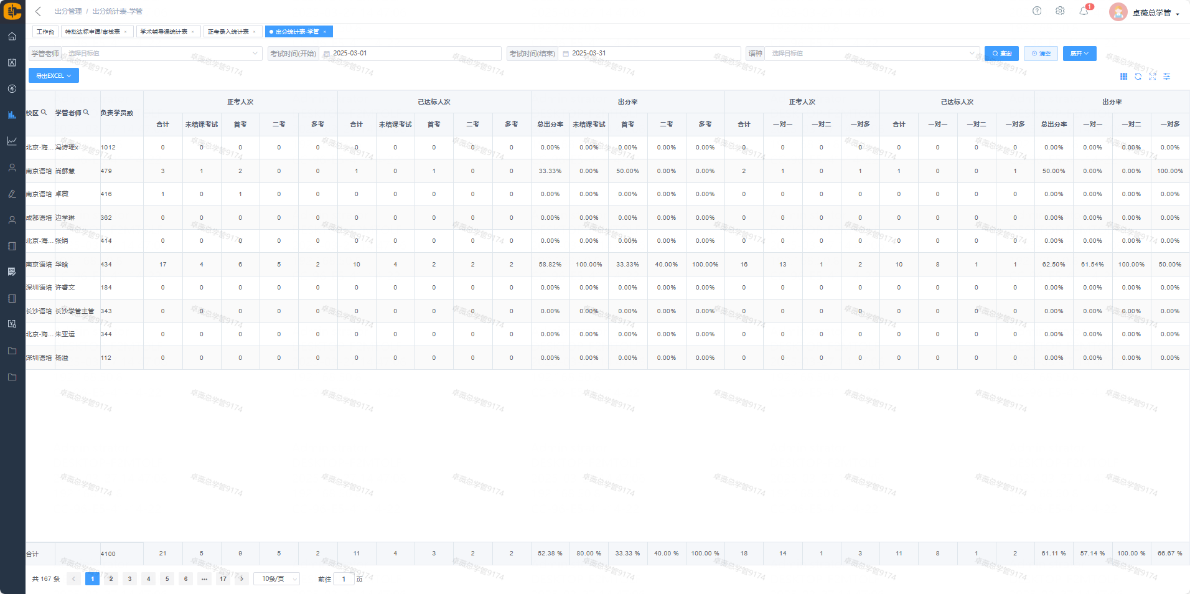Open settings via the gear icon
This screenshot has width=1190, height=594.
pos(1060,11)
